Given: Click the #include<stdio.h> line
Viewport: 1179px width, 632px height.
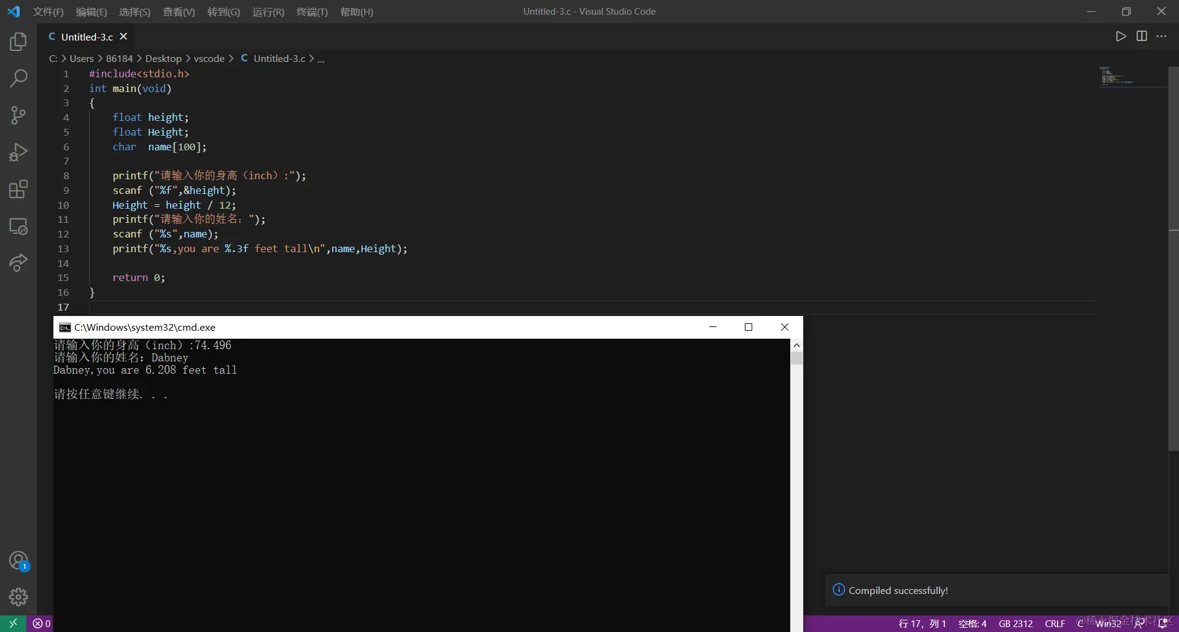Looking at the screenshot, I should point(139,74).
